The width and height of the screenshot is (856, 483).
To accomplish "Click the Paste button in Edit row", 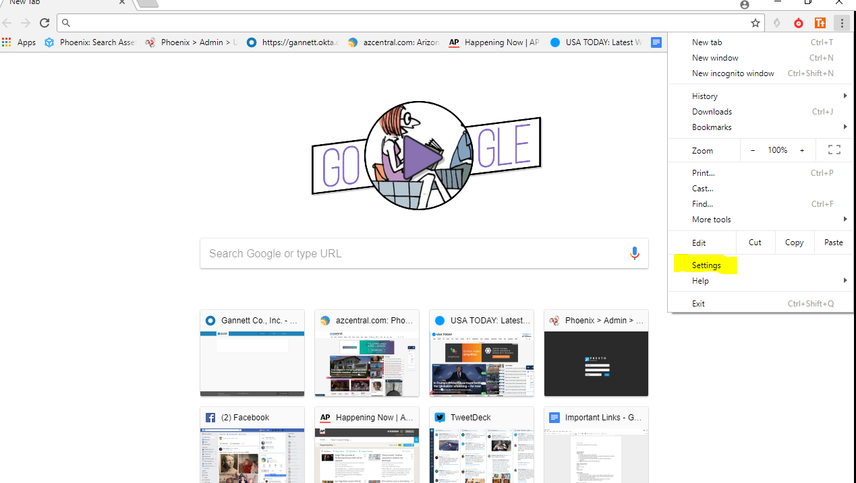I will pos(833,243).
